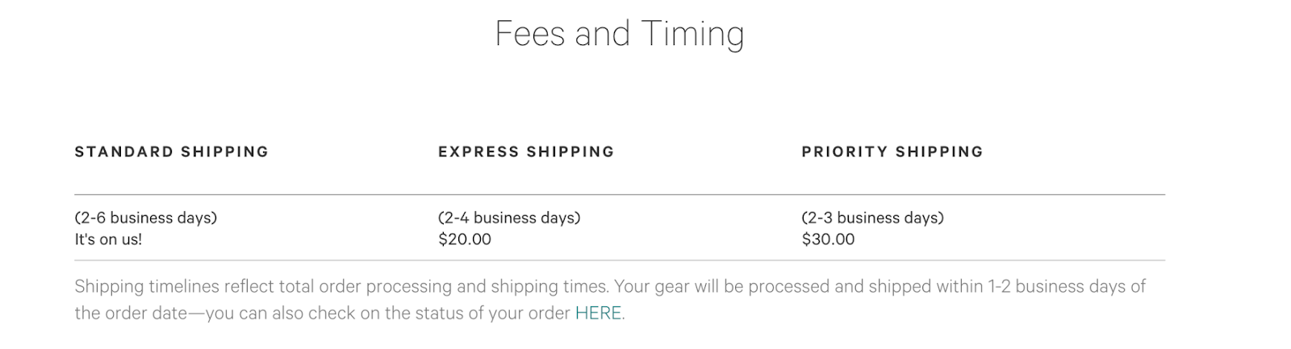
Task: Select the Express Shipping column header
Action: click(x=526, y=152)
